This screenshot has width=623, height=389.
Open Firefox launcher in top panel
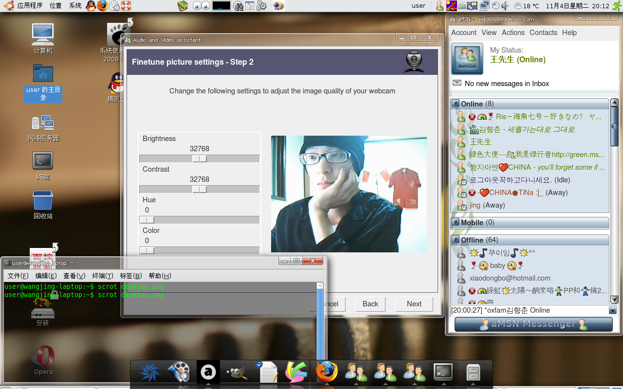pyautogui.click(x=103, y=6)
